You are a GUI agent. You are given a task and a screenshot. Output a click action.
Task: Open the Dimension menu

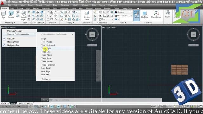tap(65, 5)
